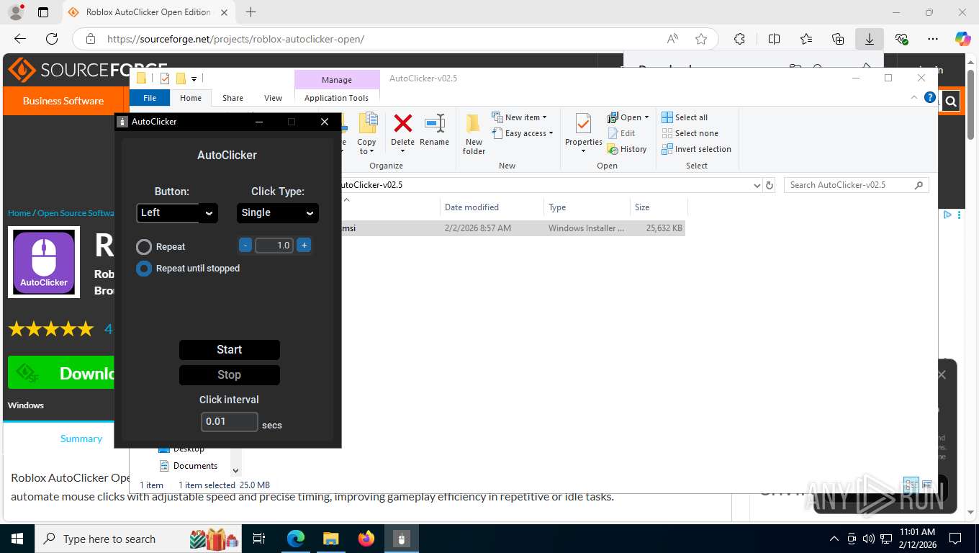Open the Easy access dropdown
Screen dimensions: 979x553
(x=523, y=133)
